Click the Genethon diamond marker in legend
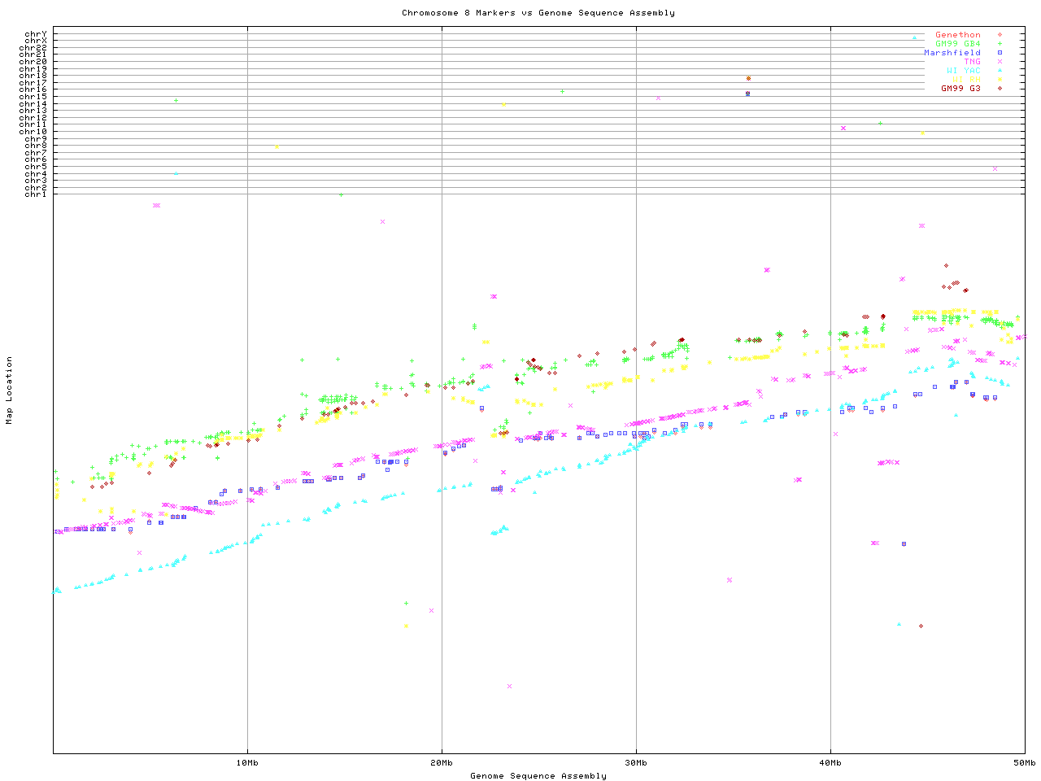 [x=1000, y=35]
